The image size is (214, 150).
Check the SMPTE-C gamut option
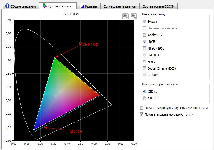pyautogui.click(x=144, y=55)
